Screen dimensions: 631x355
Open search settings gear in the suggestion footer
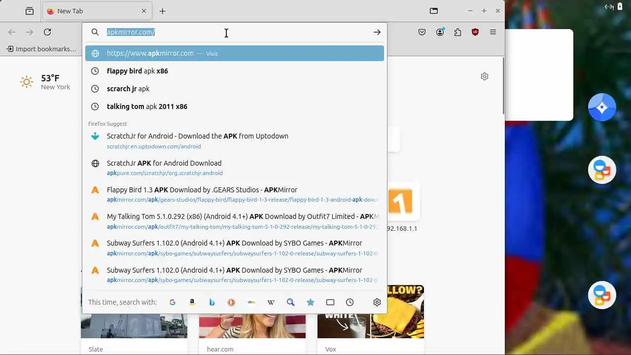[377, 302]
